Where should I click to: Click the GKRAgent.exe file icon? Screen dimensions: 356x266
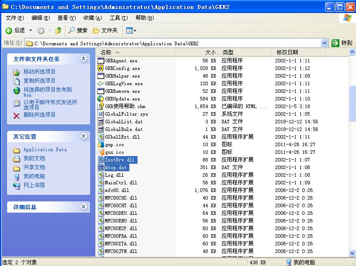[100, 61]
